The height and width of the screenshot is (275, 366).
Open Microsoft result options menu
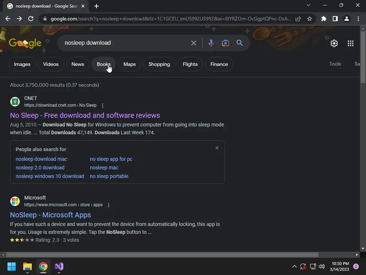(109, 205)
